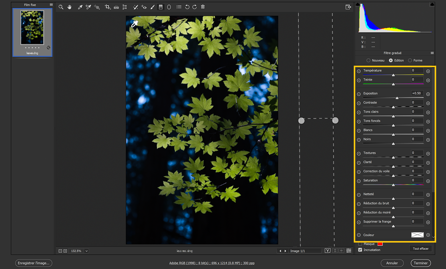This screenshot has height=269, width=446.
Task: Open the zoom level dropdown
Action: [x=87, y=251]
